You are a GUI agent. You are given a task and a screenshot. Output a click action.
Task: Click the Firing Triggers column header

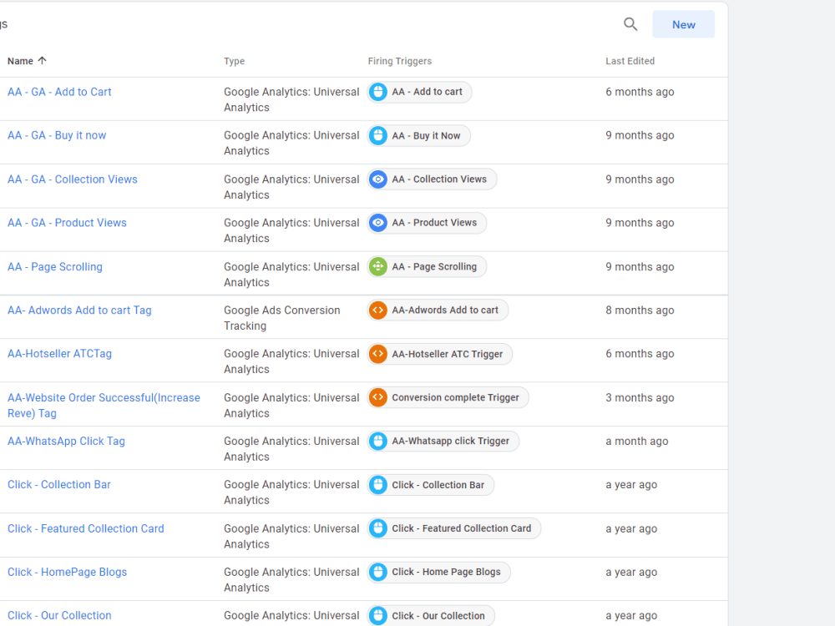(x=399, y=61)
